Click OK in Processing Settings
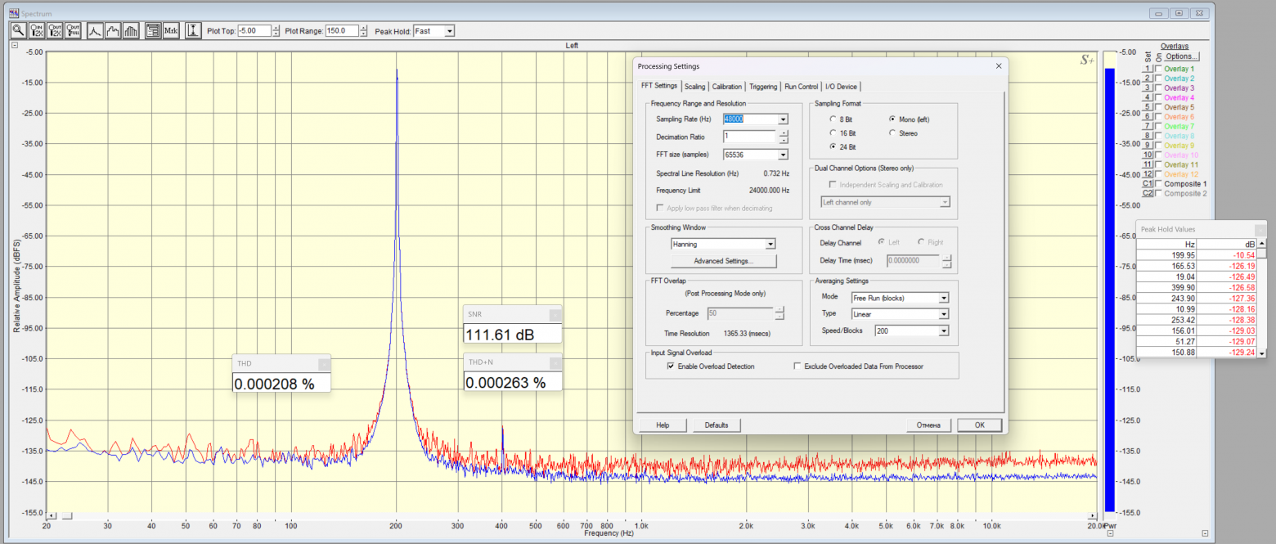This screenshot has width=1276, height=544. click(x=980, y=425)
